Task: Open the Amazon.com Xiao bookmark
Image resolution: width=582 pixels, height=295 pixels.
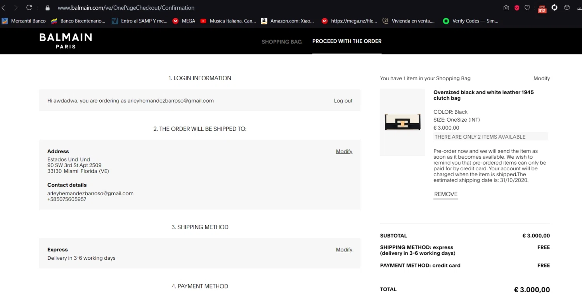Action: [x=288, y=21]
